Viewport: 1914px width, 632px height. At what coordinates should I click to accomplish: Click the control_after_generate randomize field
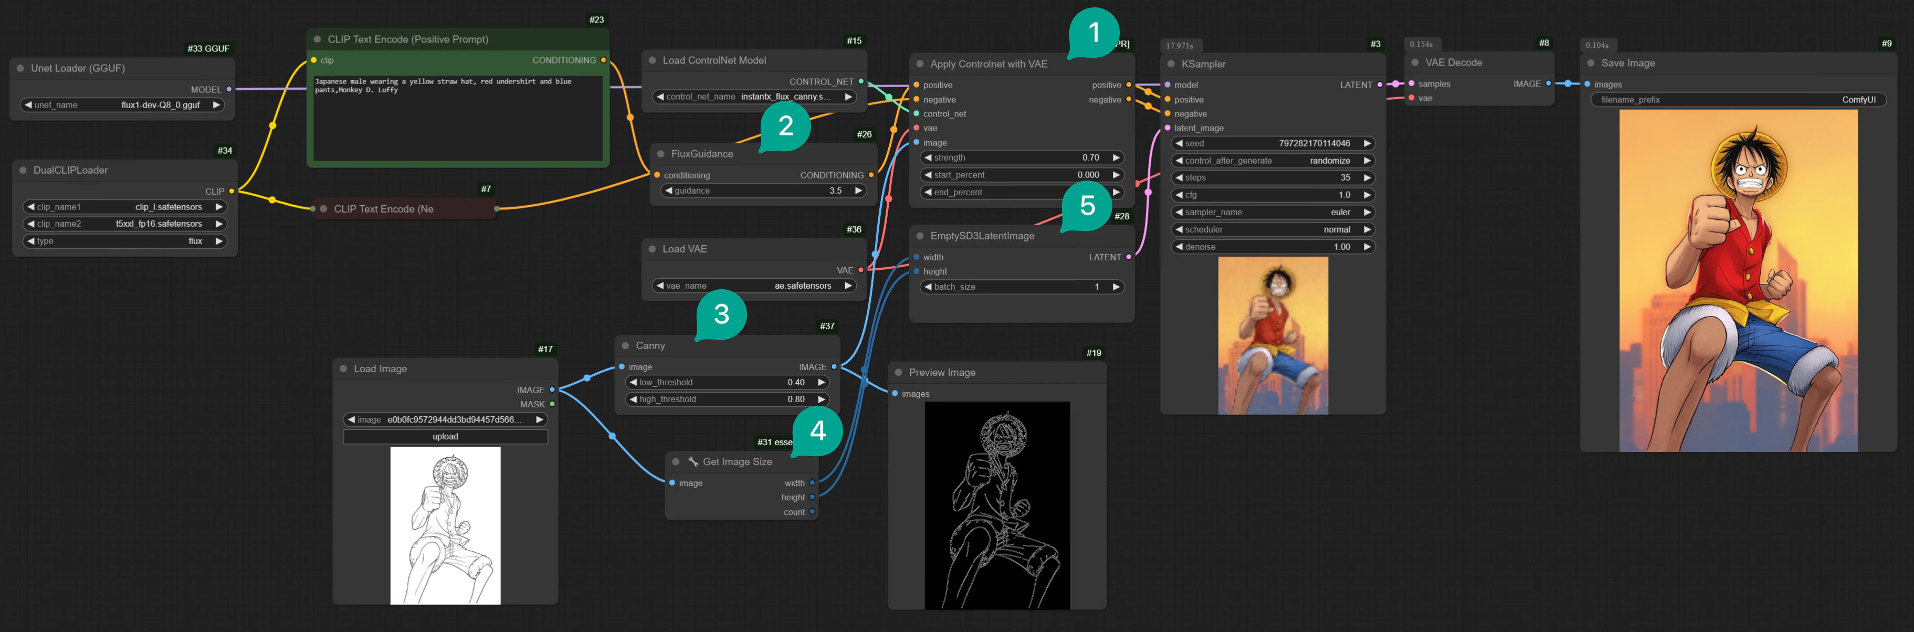pos(1272,161)
